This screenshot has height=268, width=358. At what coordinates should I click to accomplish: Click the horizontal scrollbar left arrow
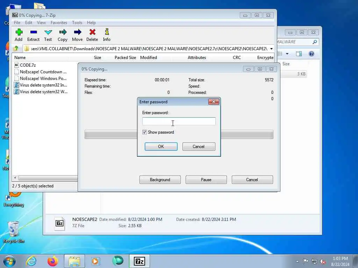15,178
